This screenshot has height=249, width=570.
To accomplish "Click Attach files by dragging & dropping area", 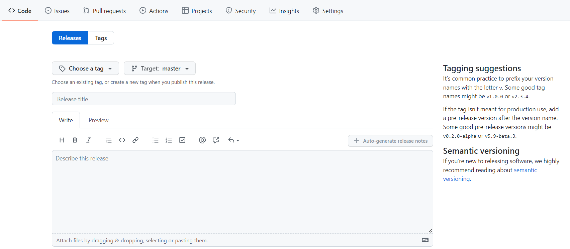I will pos(243,240).
